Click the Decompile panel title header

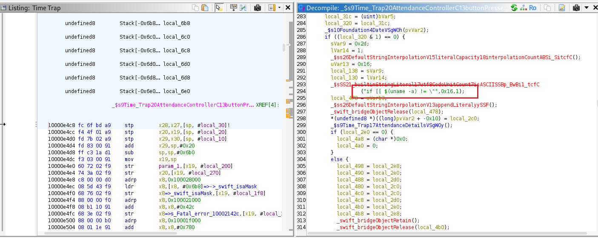(404, 8)
